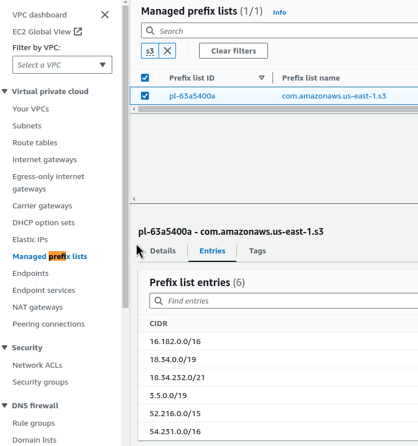Click the CIDR column header
Screen dimensions: 418x446
click(x=159, y=324)
